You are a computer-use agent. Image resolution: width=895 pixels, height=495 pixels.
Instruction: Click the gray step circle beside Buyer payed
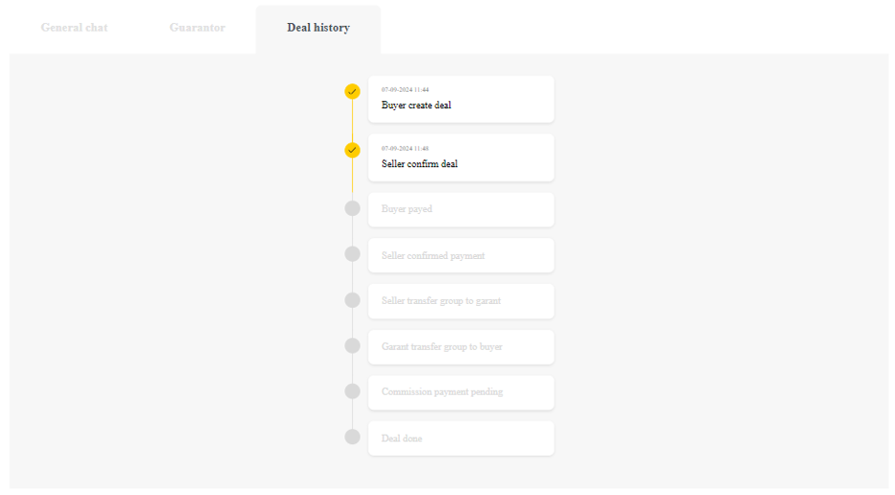click(x=352, y=208)
